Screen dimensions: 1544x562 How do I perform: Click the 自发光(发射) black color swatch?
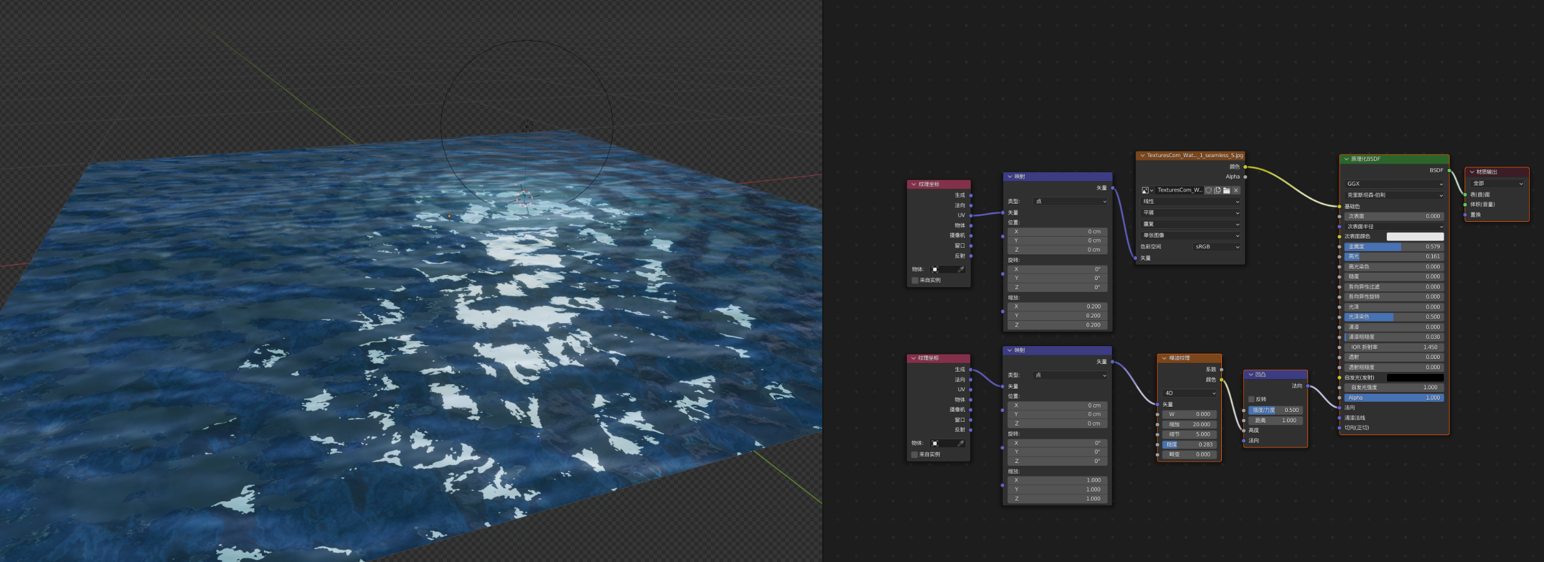click(1415, 378)
